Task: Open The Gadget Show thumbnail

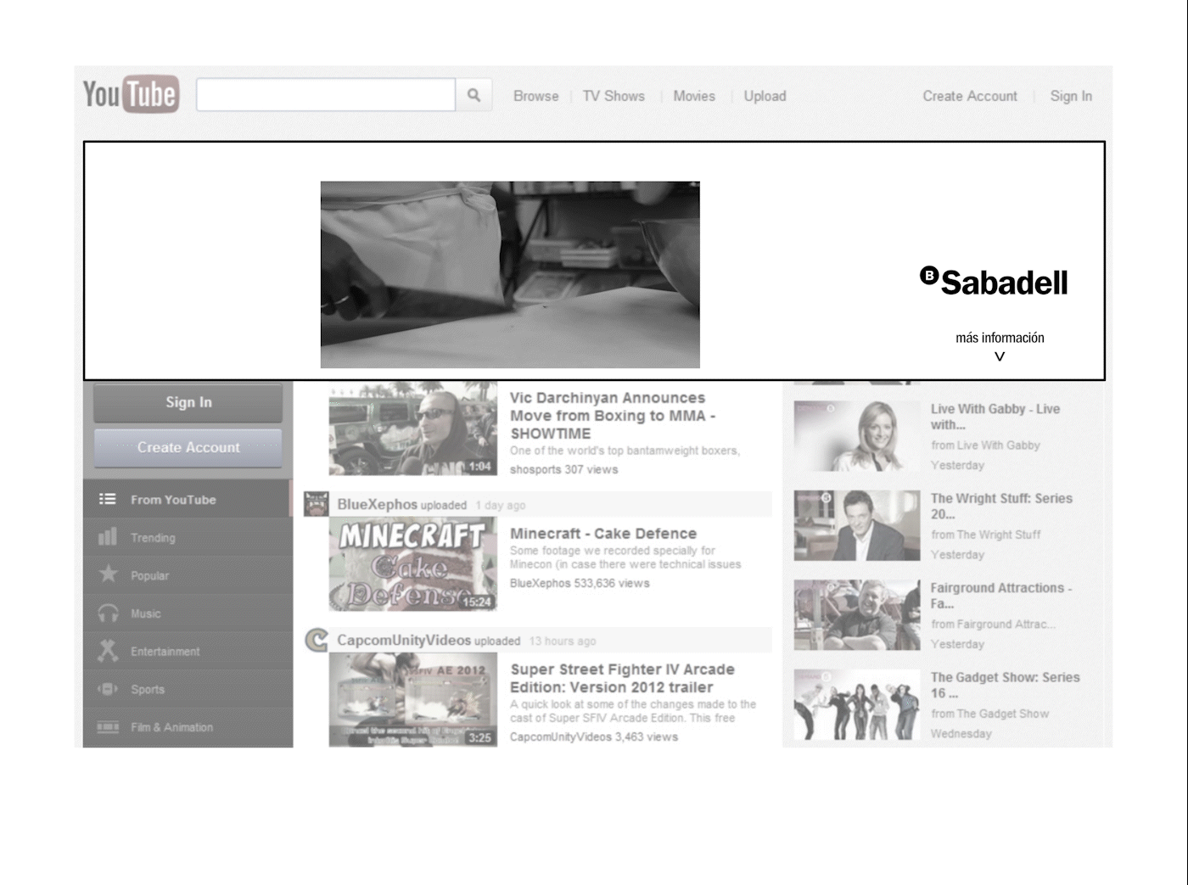Action: tap(857, 704)
